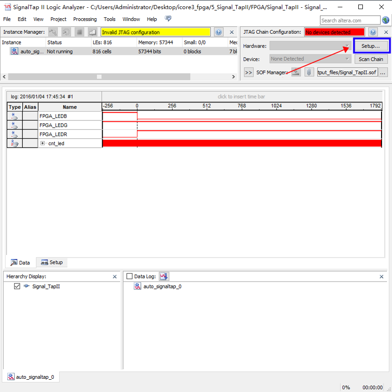
Task: Expand the cnt_led signal group
Action: point(42,143)
